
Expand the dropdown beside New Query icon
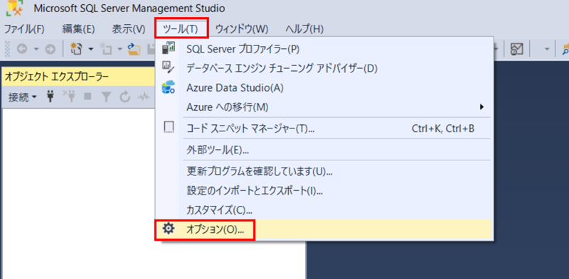(91, 49)
